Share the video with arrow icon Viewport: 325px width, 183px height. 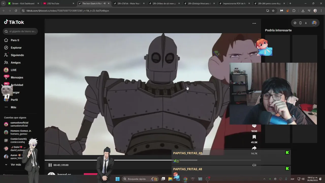(x=254, y=148)
